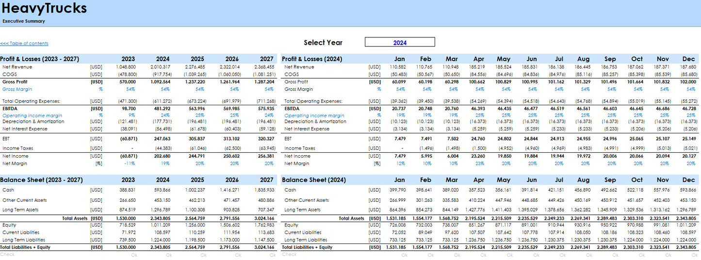
Task: Open the Select Year 2024 dropdown cell
Action: click(400, 43)
